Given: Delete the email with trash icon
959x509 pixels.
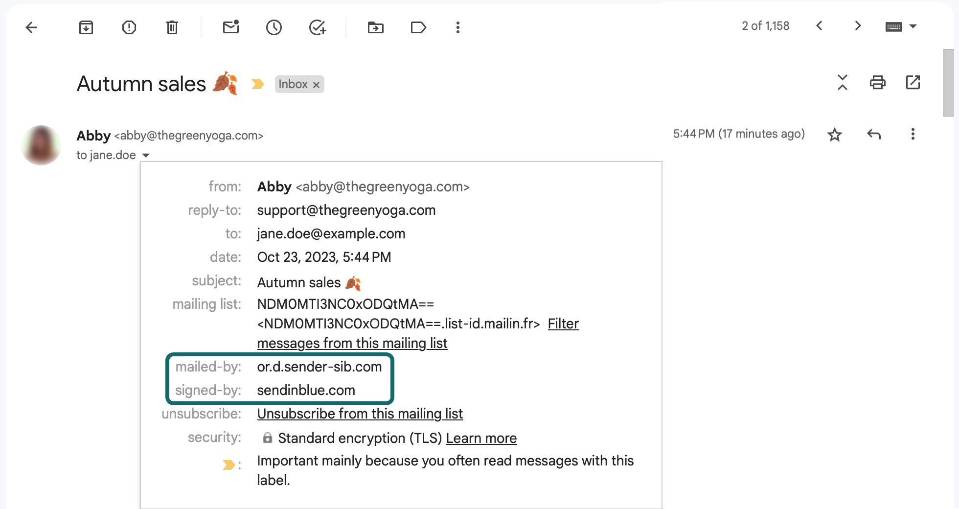Looking at the screenshot, I should pos(172,27).
